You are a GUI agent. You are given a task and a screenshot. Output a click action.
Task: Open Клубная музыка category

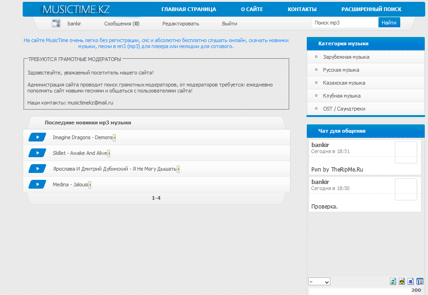(342, 96)
